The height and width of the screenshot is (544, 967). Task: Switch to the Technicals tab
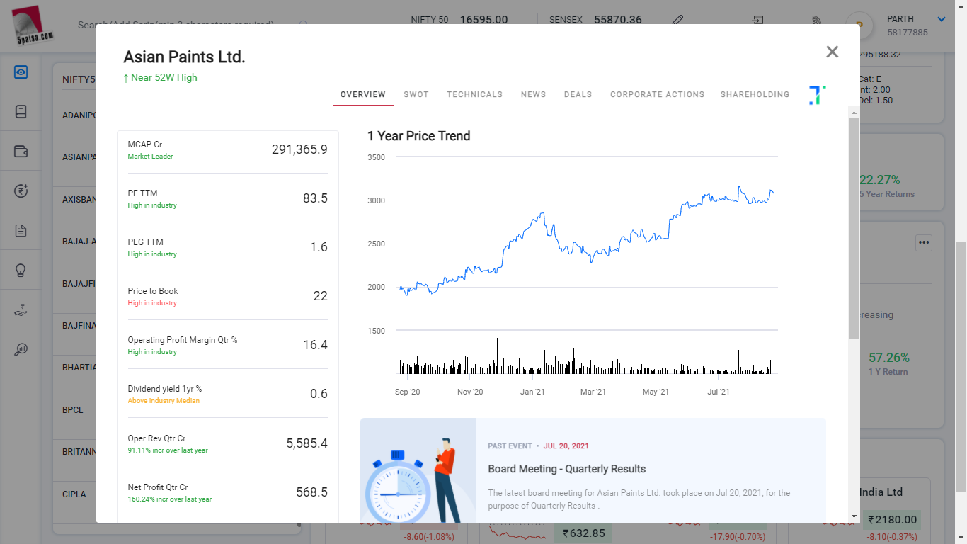pos(475,94)
